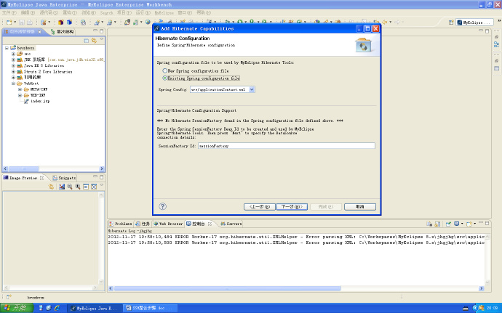Click zoom in magnifier in Image Preview
Screen dimensions: 502x313
(x=78, y=187)
